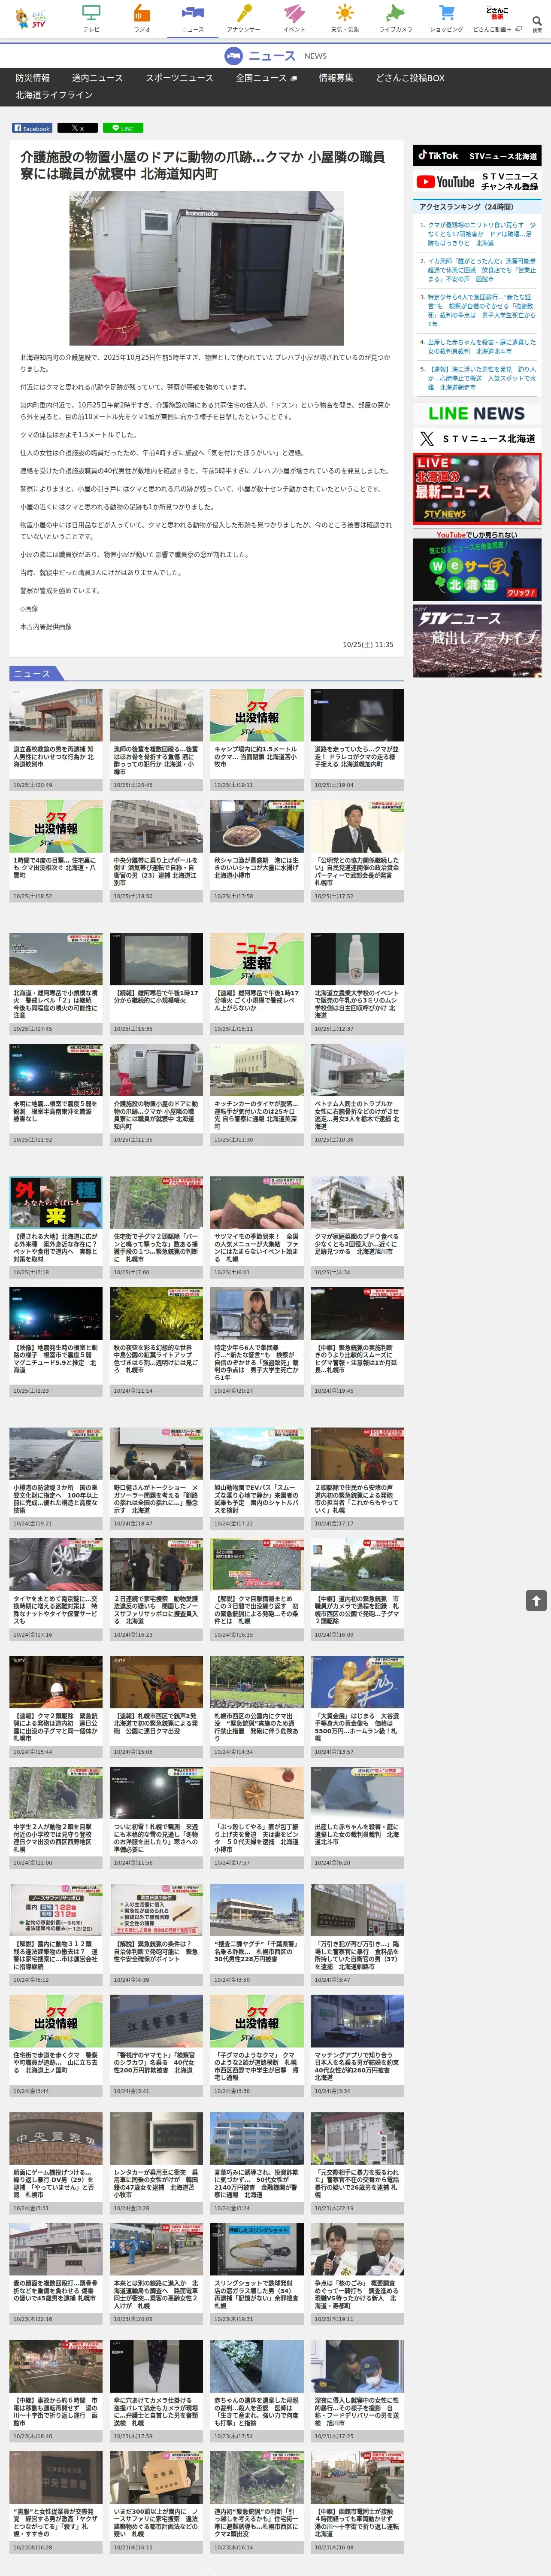The height and width of the screenshot is (2576, 551).
Task: Open ranking 3 特定少年ら6人で集団暴行
Action: (x=481, y=310)
